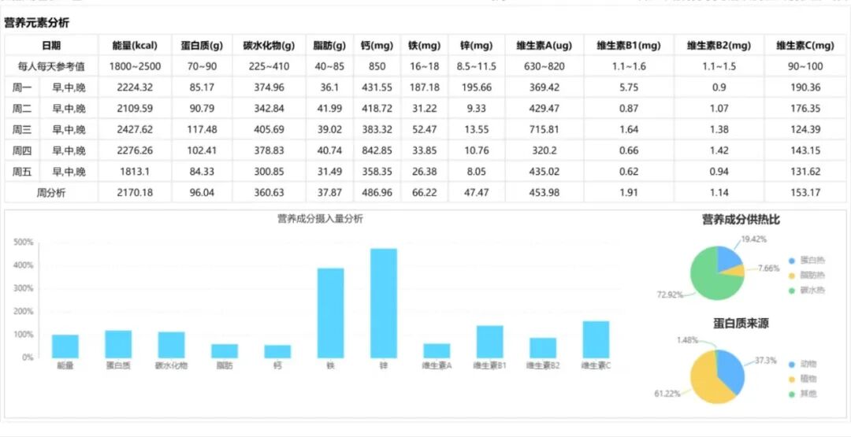Screen dimensions: 851x437
Task: Toggle the 植物 legend item
Action: point(803,379)
